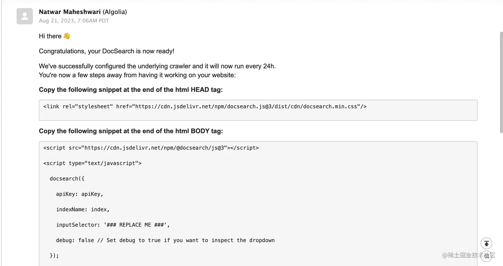Click inside the HEAD tag code snippet box
The image size is (503, 266).
coord(258,110)
